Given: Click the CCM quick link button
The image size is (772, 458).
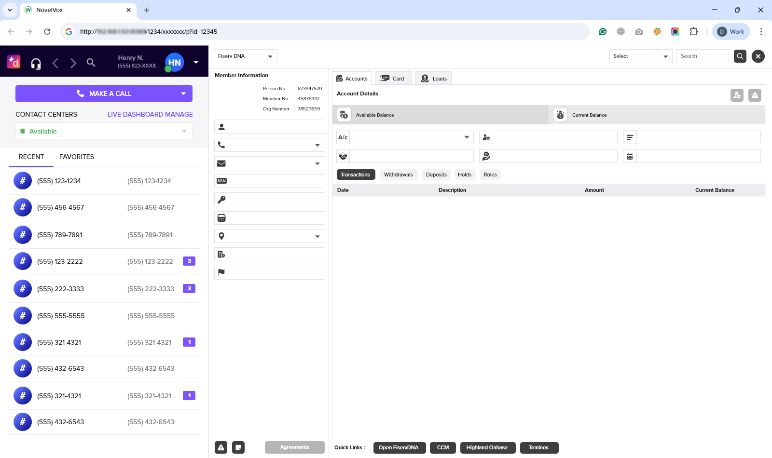Looking at the screenshot, I should click(443, 448).
